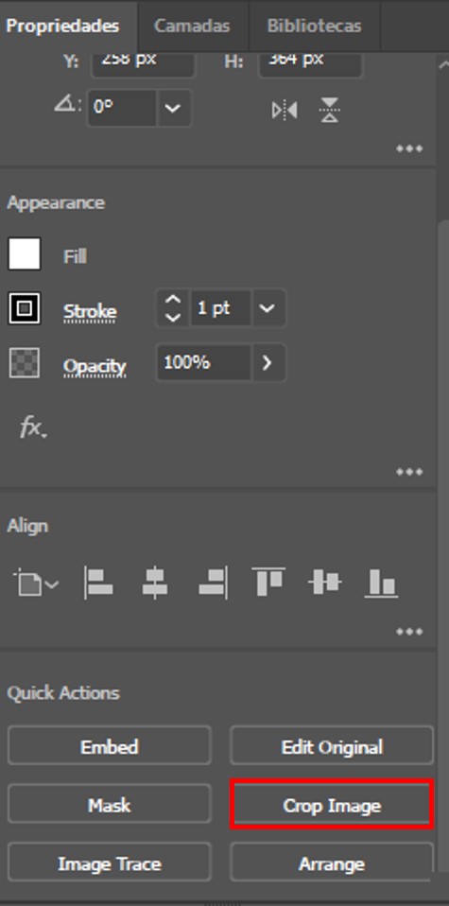The width and height of the screenshot is (449, 906).
Task: Select Vertical Align Bottom icon
Action: (381, 583)
